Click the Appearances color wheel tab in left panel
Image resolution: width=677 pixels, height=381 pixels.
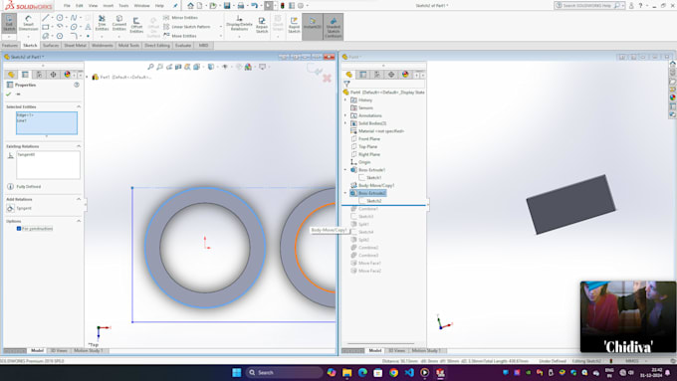67,75
